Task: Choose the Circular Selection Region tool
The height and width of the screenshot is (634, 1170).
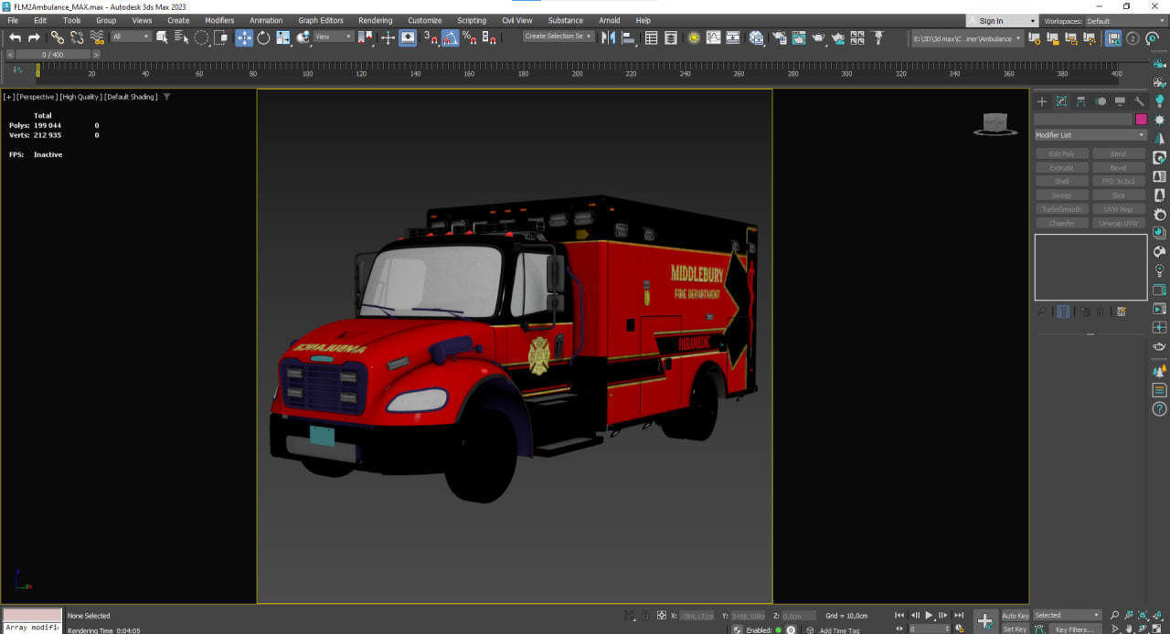Action: click(201, 37)
